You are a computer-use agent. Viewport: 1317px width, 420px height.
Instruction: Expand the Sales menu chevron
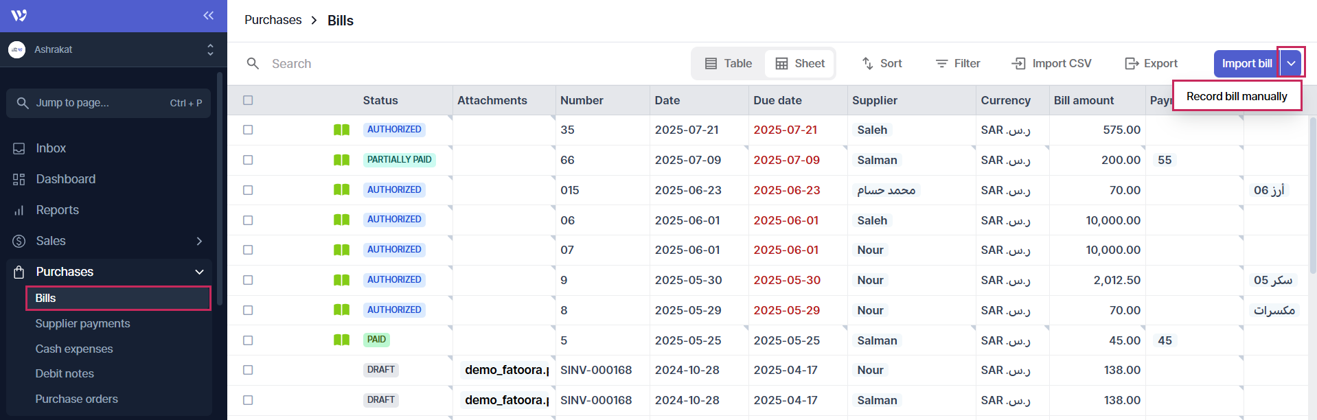click(199, 241)
